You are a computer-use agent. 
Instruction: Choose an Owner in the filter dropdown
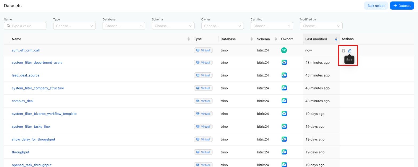pos(222,26)
